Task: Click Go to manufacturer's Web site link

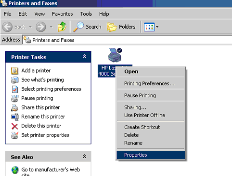Action: [51, 172]
